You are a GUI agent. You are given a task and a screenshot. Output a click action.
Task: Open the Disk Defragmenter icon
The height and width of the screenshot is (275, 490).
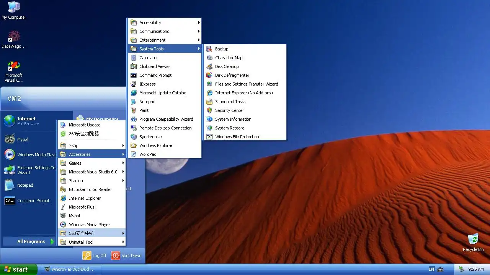click(209, 75)
